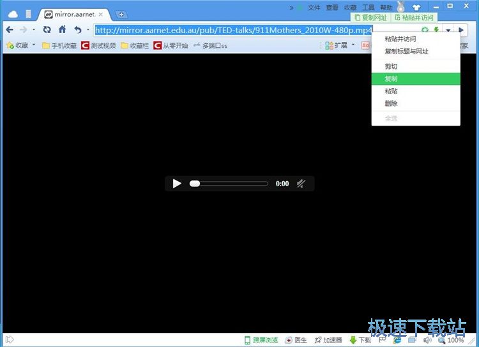Expand the undo closed-tabs dropdown arrow
This screenshot has height=347, width=479.
(88, 29)
